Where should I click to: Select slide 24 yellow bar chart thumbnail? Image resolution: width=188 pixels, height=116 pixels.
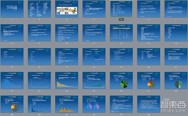coord(67,80)
